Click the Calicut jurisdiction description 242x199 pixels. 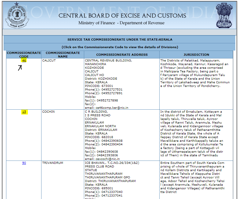(x=195, y=73)
